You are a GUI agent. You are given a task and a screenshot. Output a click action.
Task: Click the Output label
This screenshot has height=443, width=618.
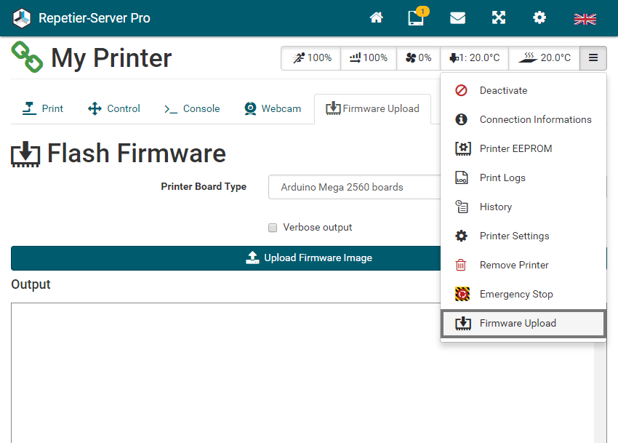point(31,284)
